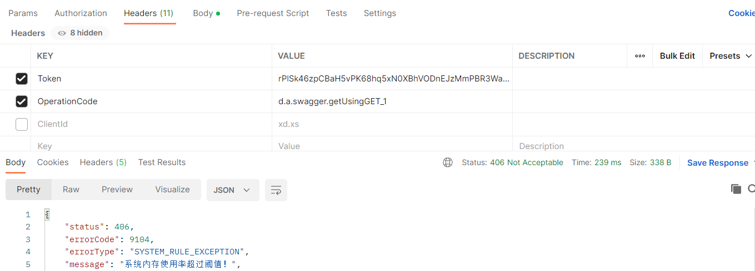This screenshot has width=755, height=271.
Task: Click the Bulk Edit button
Action: coord(677,56)
